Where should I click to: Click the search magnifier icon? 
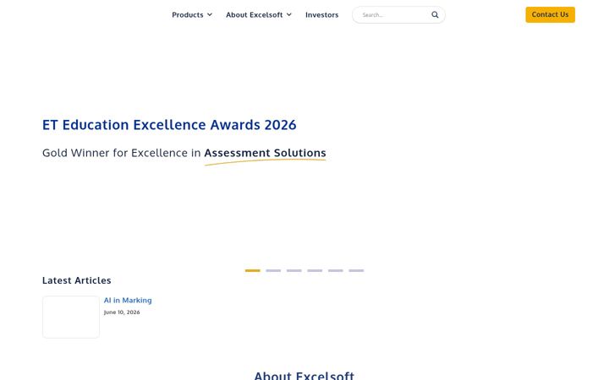435,14
